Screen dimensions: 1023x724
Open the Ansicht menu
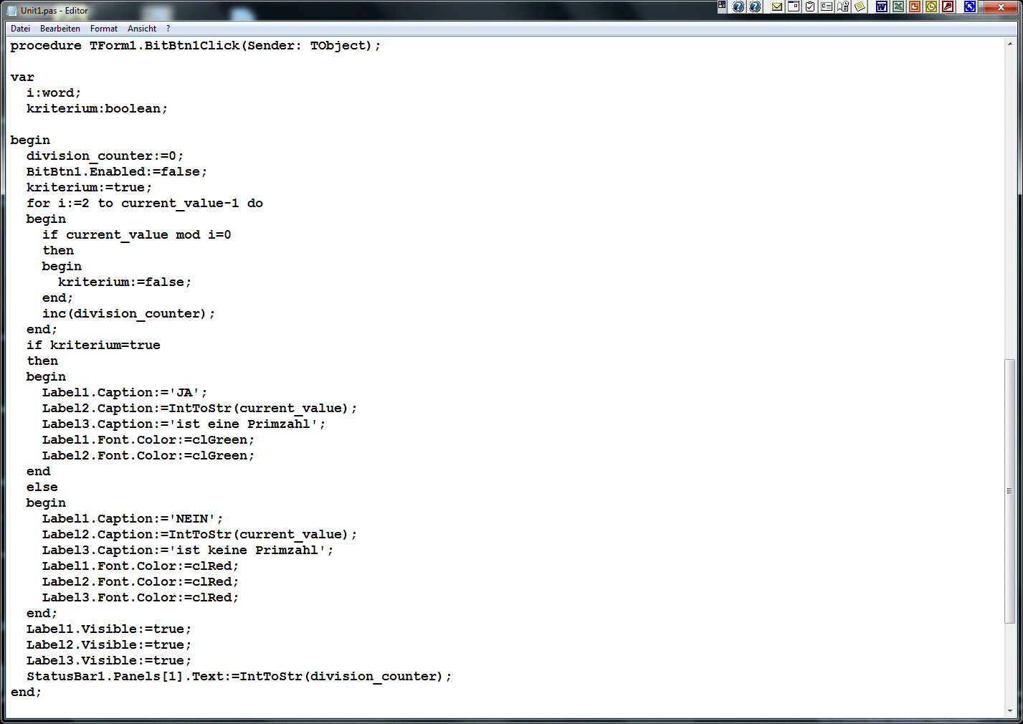click(x=142, y=29)
